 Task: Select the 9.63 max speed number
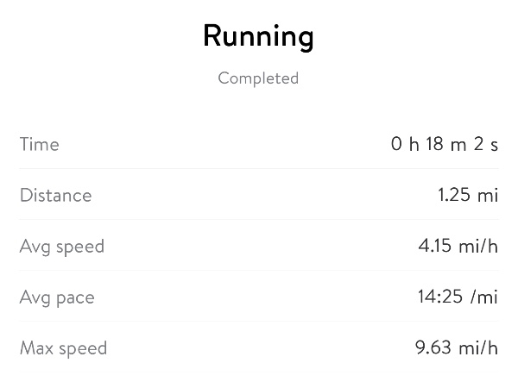[x=433, y=348]
